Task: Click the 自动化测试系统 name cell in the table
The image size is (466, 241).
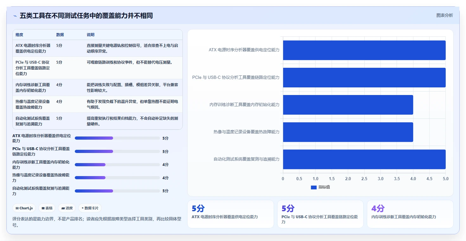Action: 33,121
